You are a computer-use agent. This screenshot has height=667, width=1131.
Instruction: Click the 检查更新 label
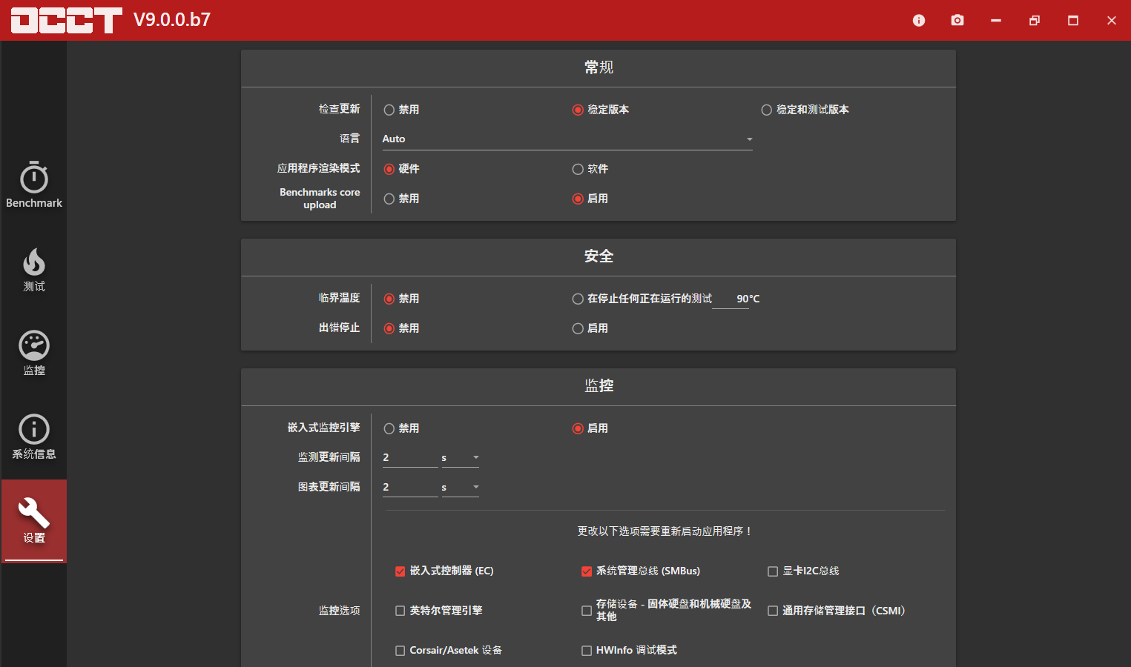point(339,109)
